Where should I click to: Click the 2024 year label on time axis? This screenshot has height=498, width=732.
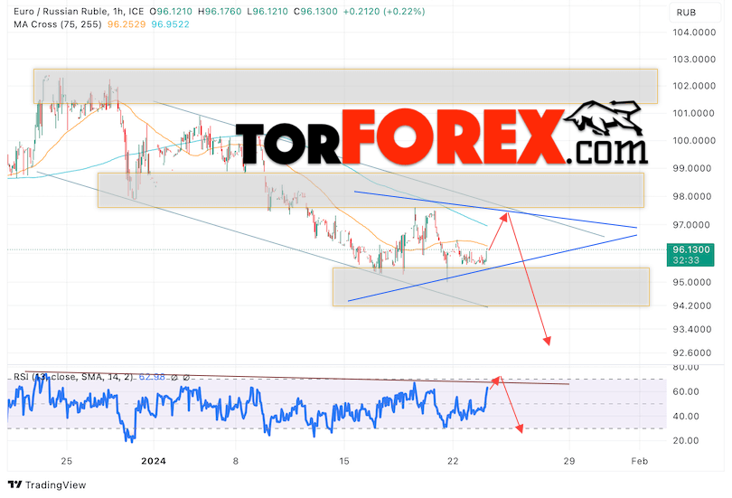[154, 461]
